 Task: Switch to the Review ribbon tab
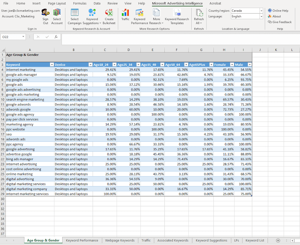click(x=112, y=3)
